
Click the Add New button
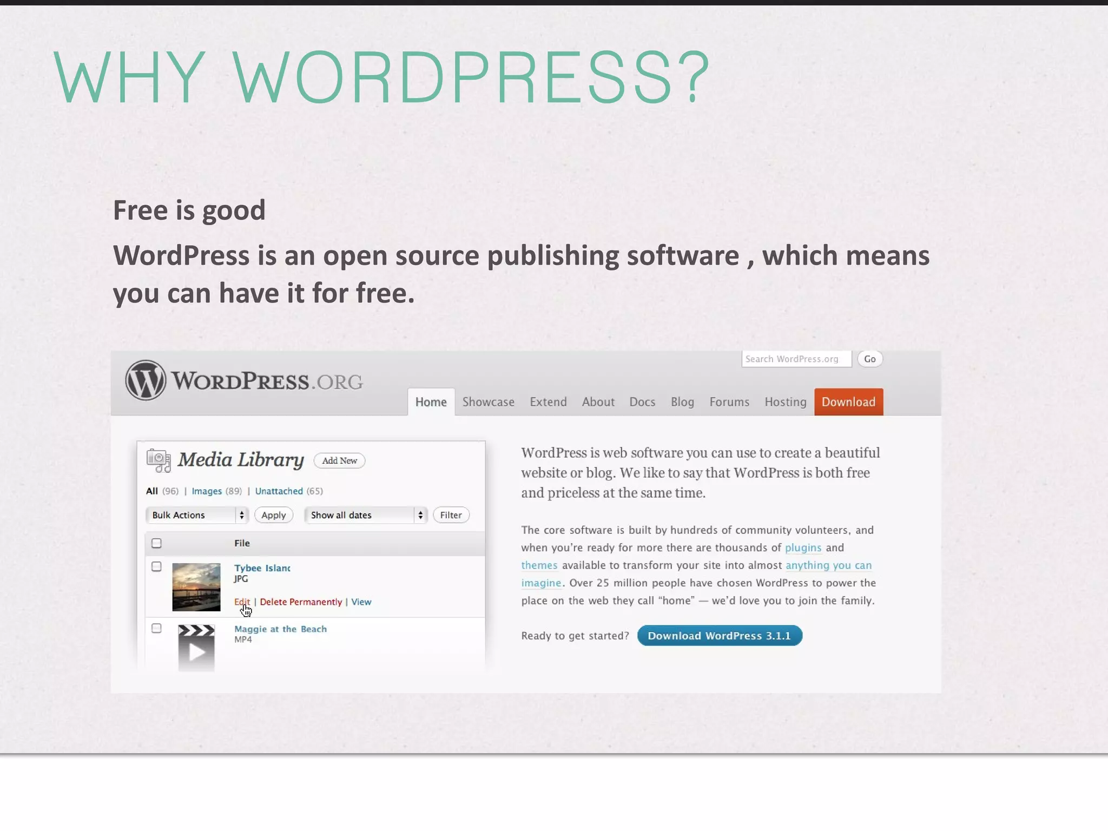click(340, 460)
